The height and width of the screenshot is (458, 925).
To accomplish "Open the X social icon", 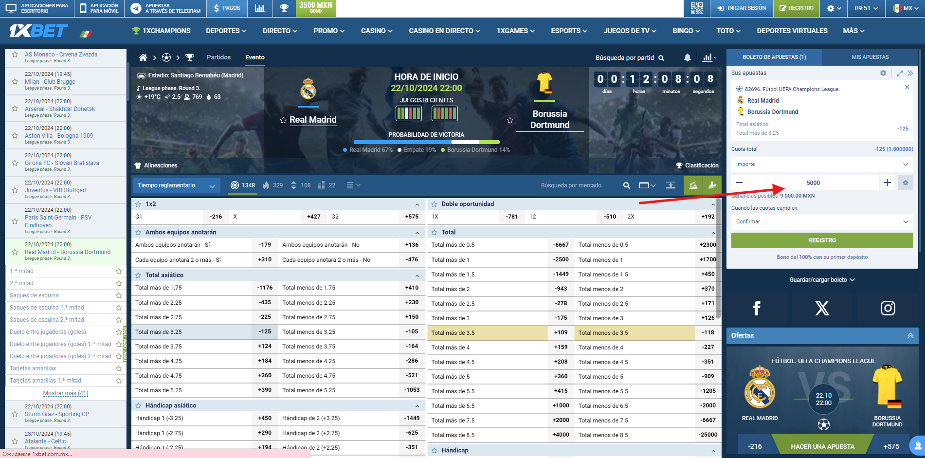I will click(x=822, y=308).
